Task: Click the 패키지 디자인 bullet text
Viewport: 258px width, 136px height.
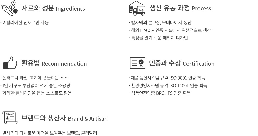Action: 159,38
